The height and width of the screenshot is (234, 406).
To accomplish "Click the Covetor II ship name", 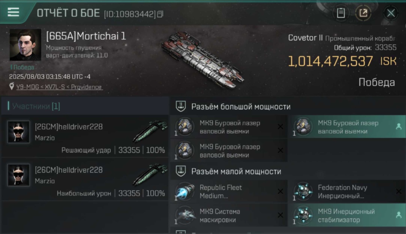I will (305, 38).
